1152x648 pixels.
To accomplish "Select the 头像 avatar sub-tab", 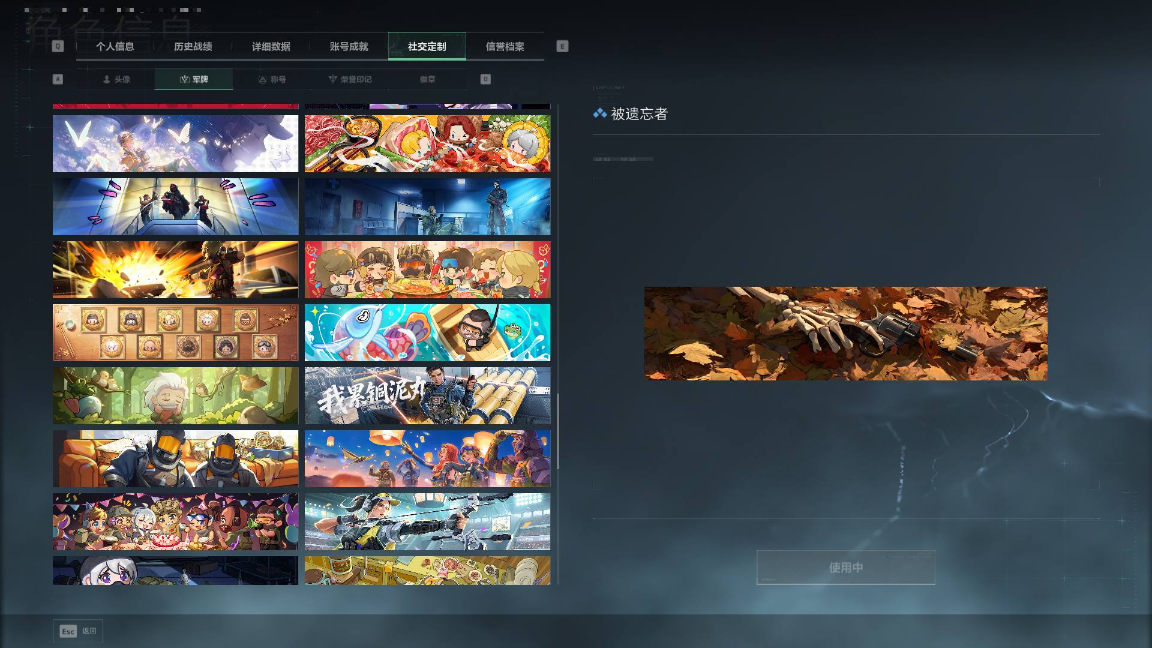I will tap(116, 79).
